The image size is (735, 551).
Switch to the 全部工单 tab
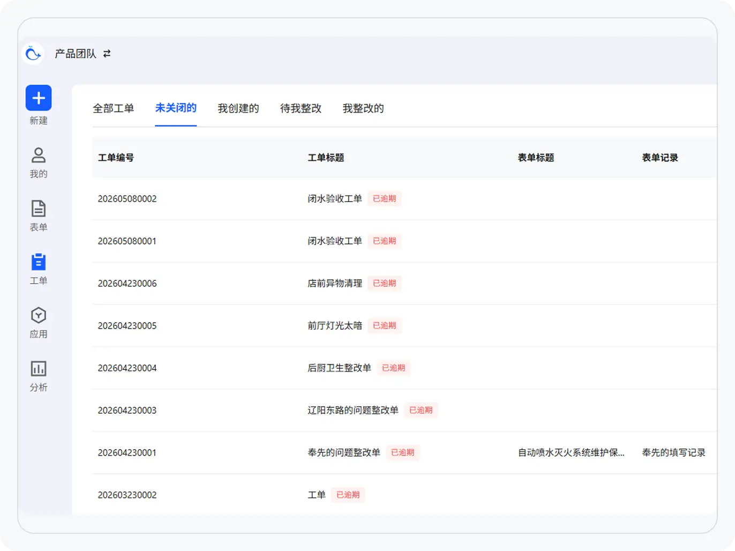(114, 108)
